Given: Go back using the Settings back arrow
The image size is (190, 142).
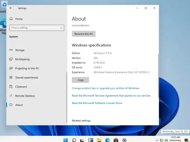Looking at the screenshot, I should pyautogui.click(x=11, y=8).
